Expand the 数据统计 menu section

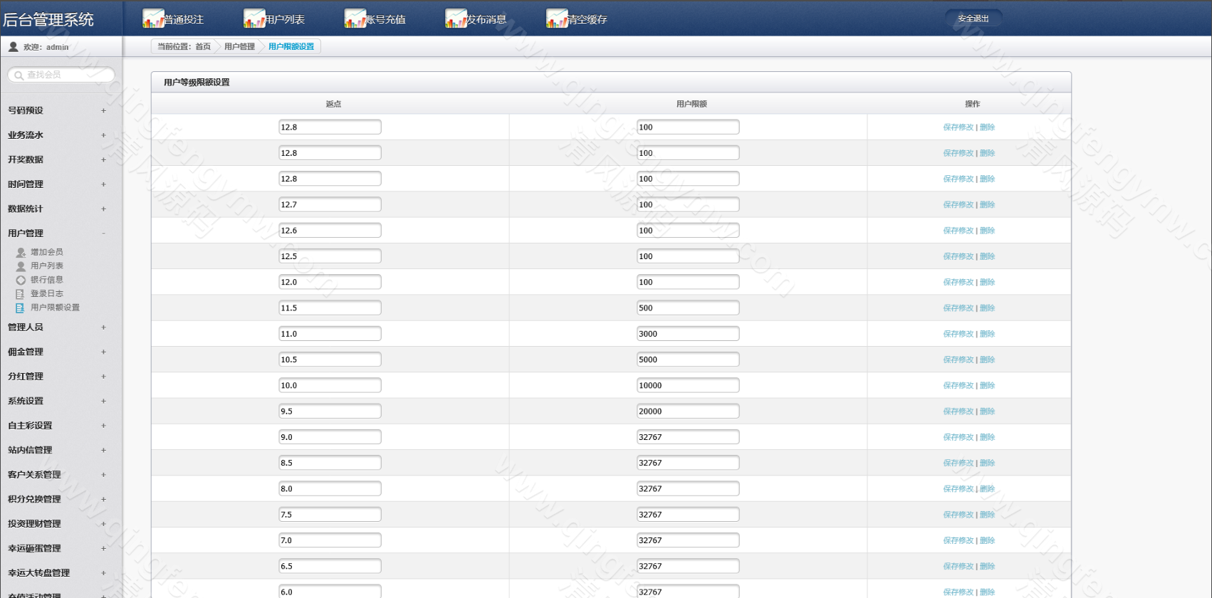103,209
